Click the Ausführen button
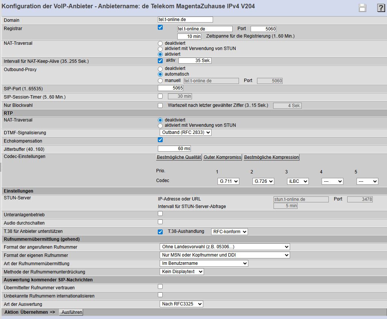387x319 pixels. pos(71,312)
